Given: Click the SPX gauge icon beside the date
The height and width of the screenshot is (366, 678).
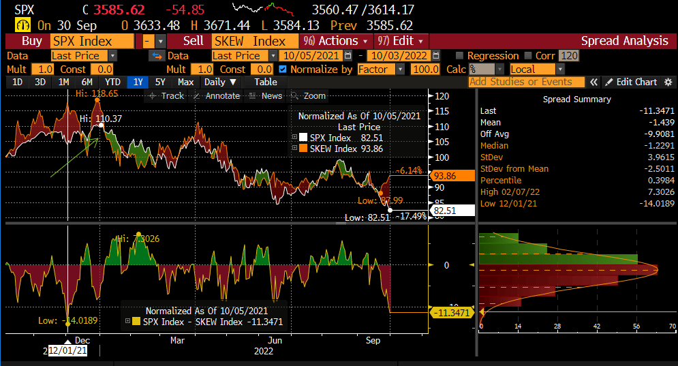Looking at the screenshot, I should [22, 25].
